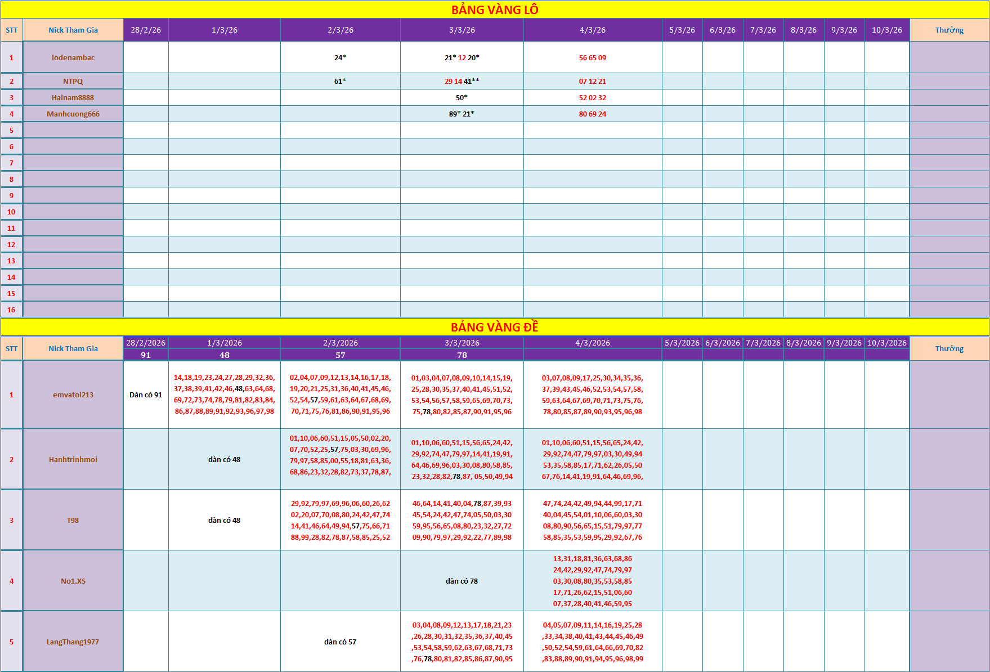The width and height of the screenshot is (990, 672).
Task: Select the cell containing 89* 21*
Action: coord(462,114)
